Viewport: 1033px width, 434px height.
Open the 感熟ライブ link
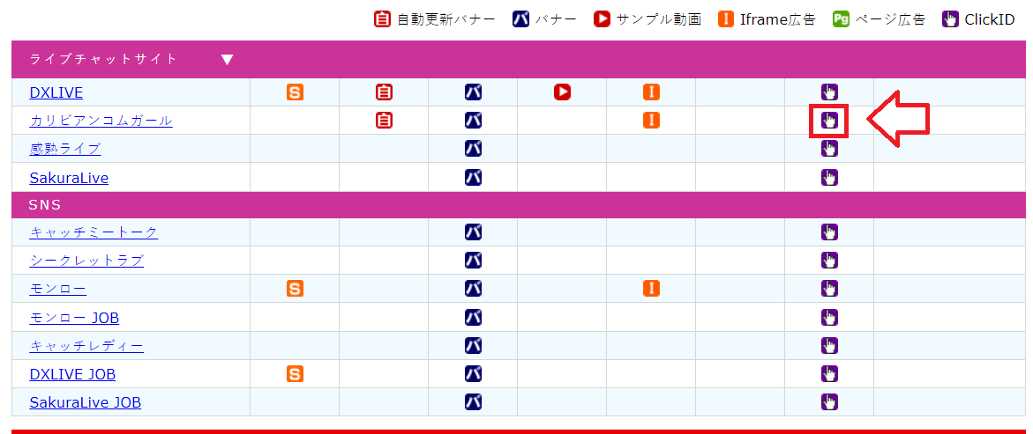[65, 149]
